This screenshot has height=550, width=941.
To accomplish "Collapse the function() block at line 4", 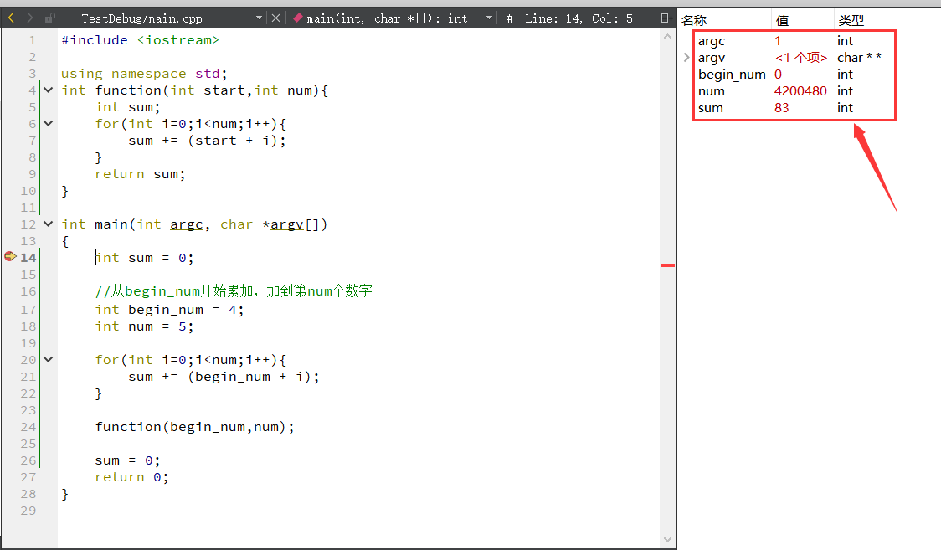I will click(x=49, y=90).
